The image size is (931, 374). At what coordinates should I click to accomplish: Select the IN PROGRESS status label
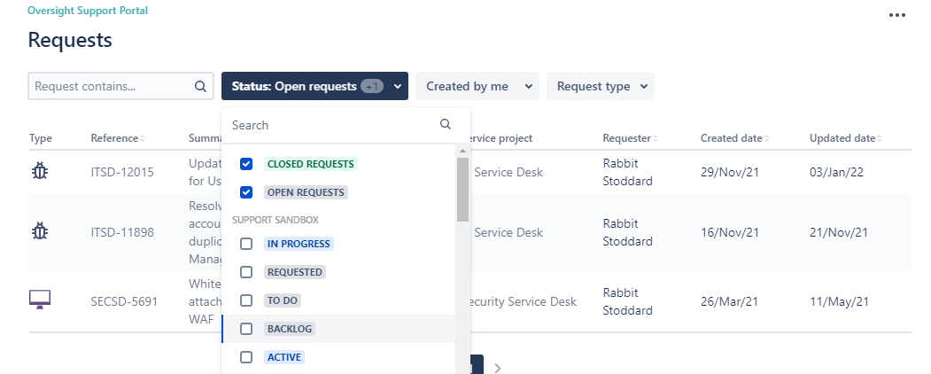click(299, 244)
